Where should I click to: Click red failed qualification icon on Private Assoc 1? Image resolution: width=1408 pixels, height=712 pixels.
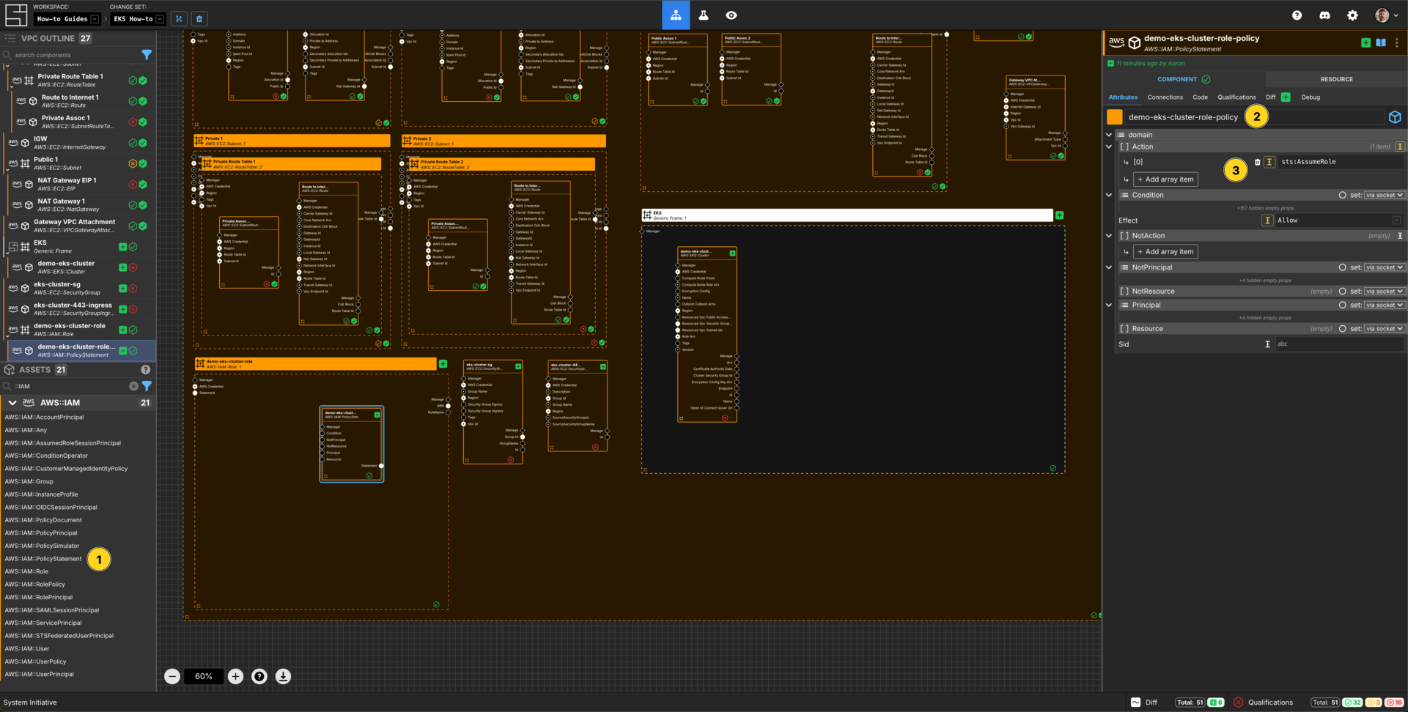tap(133, 122)
